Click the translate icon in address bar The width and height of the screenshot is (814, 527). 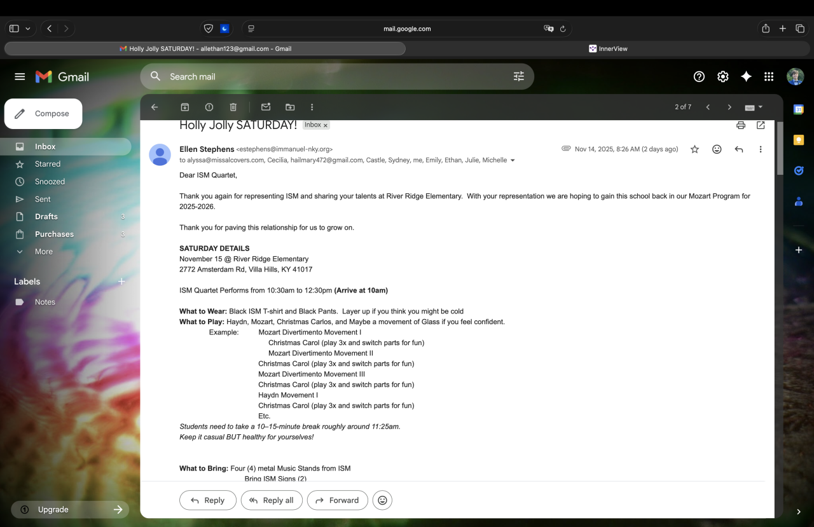[549, 29]
